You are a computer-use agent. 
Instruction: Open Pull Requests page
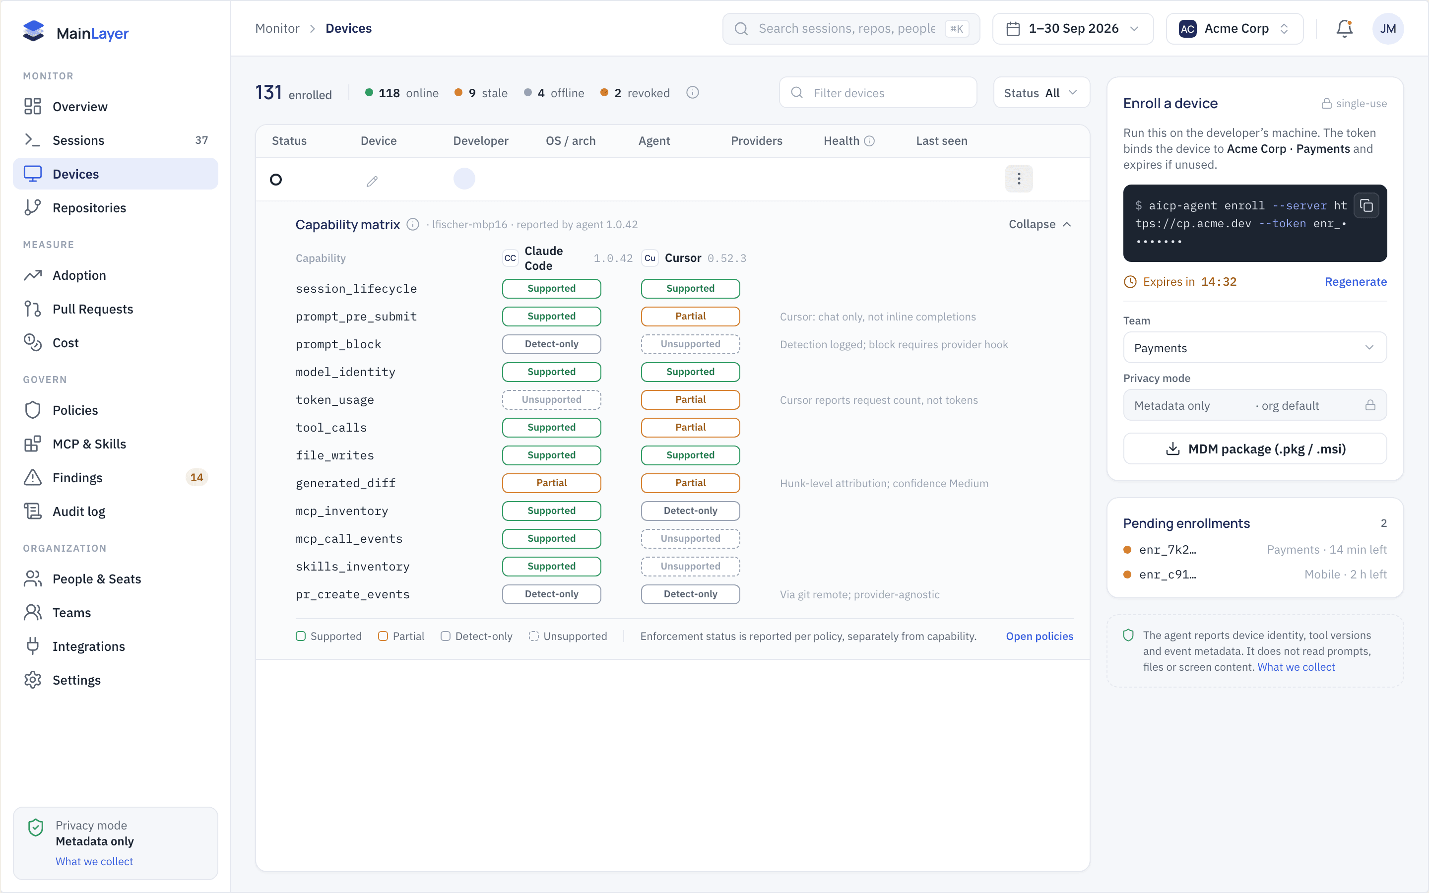(116, 309)
